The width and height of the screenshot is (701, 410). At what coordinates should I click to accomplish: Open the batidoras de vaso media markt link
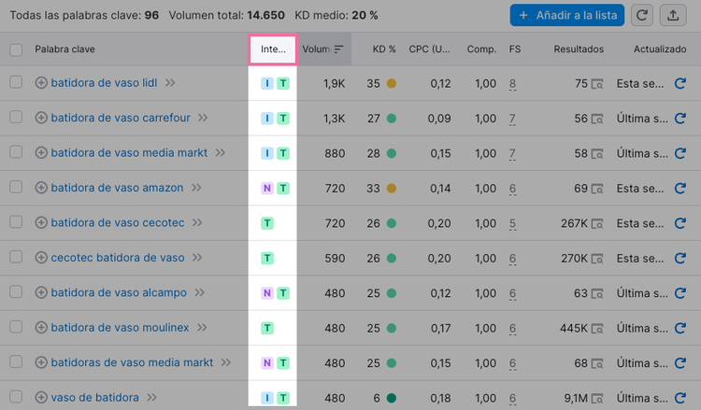[x=132, y=362]
